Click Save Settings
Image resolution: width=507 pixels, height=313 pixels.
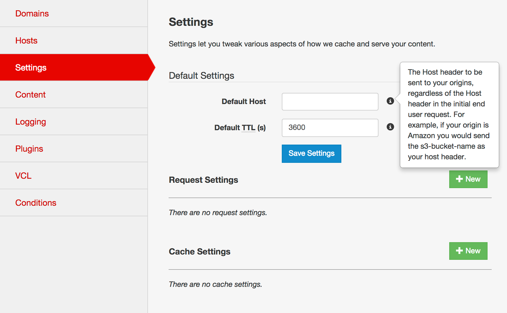coord(311,153)
